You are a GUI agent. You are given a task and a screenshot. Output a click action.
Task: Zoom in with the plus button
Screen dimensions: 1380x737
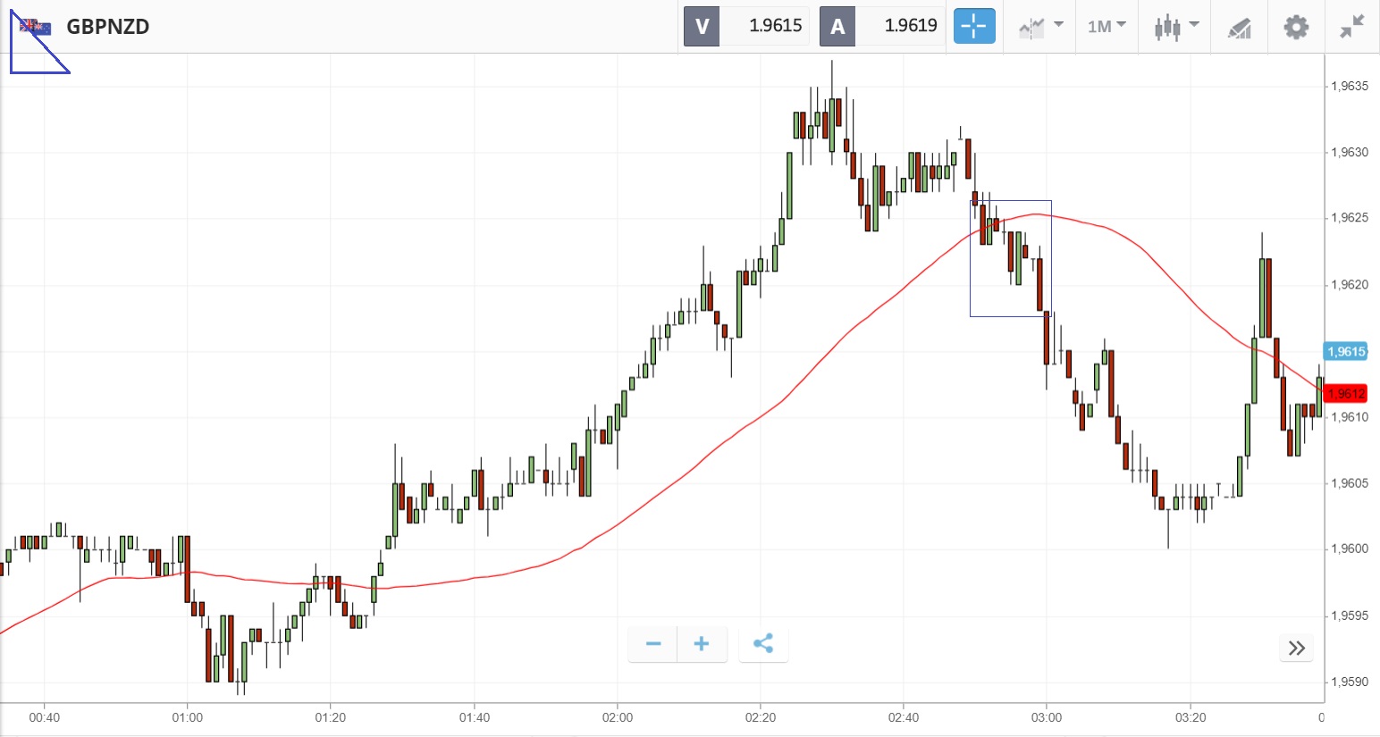[702, 644]
